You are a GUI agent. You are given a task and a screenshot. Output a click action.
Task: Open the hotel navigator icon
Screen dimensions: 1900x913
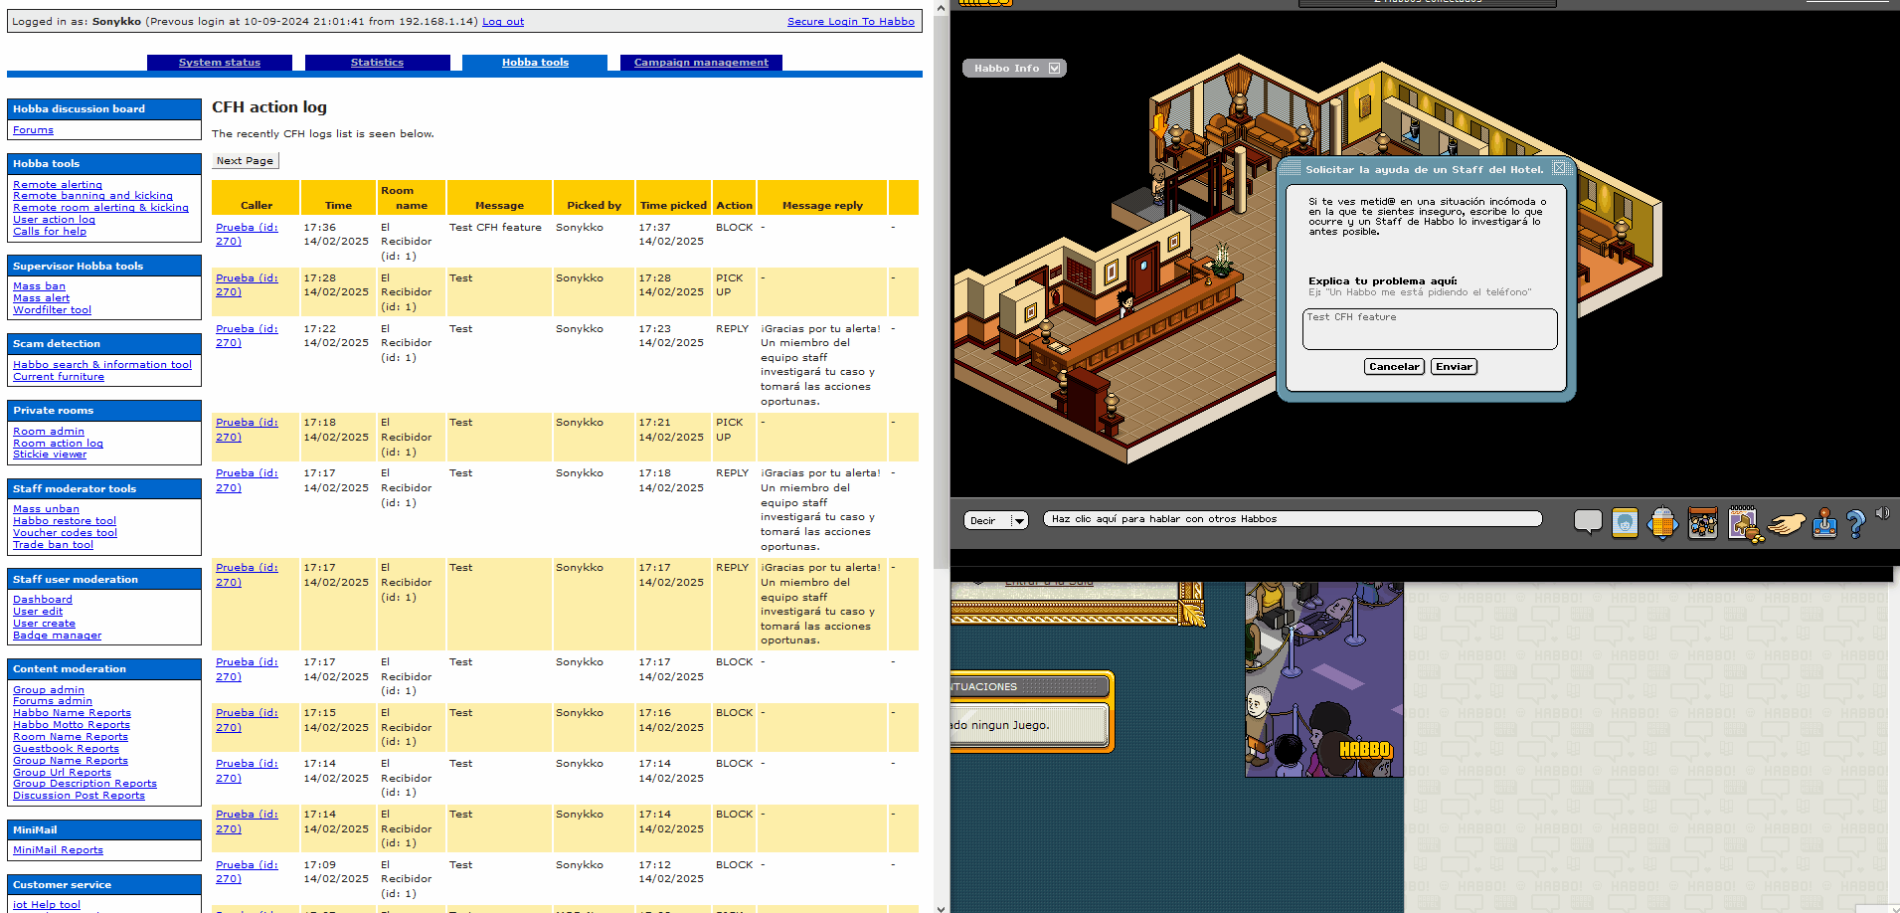1662,522
